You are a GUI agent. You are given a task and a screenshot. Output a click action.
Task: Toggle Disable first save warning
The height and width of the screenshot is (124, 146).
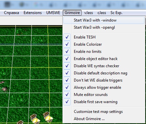(104, 102)
